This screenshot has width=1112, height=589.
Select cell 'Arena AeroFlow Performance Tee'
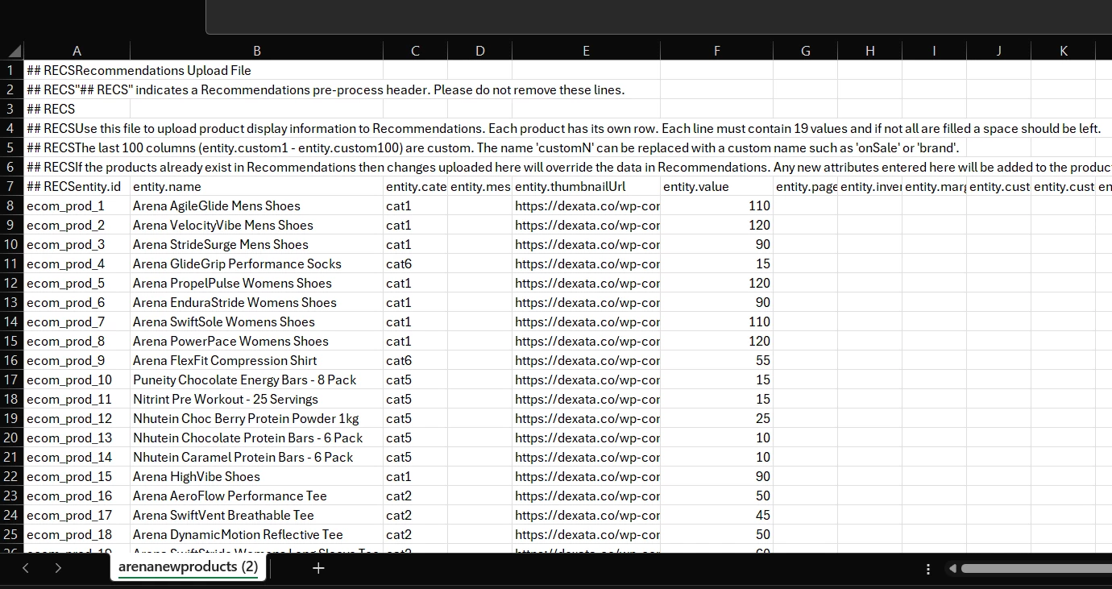coord(256,496)
